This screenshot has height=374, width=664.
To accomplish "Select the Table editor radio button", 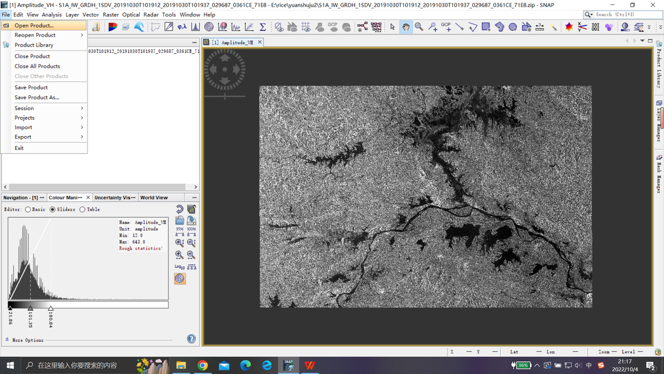I will (x=82, y=210).
